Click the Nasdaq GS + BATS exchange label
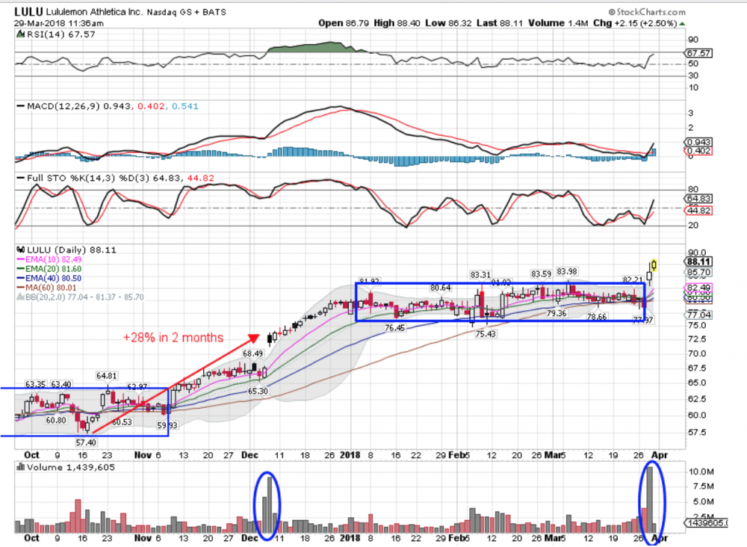This screenshot has height=547, width=747. coord(186,13)
